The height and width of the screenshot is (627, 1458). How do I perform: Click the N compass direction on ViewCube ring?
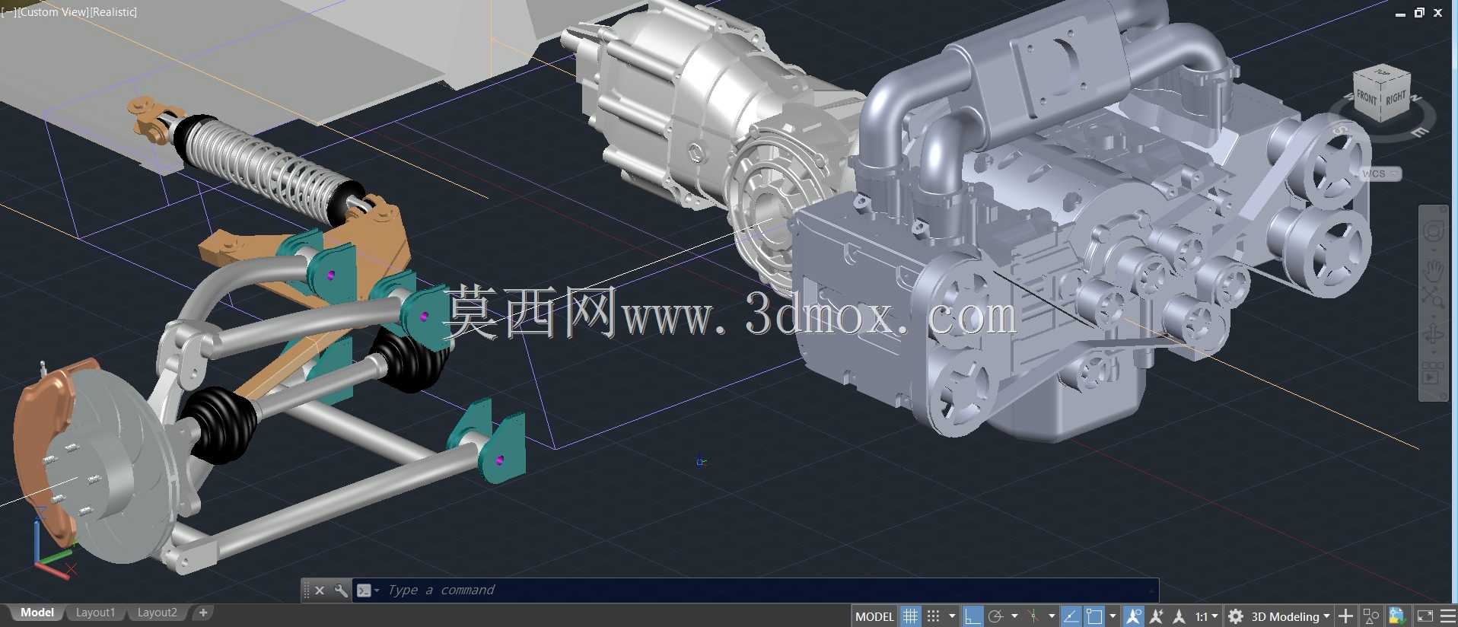pos(1415,98)
